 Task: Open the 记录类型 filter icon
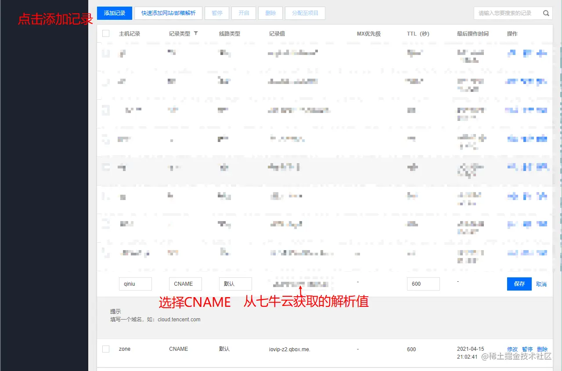196,33
